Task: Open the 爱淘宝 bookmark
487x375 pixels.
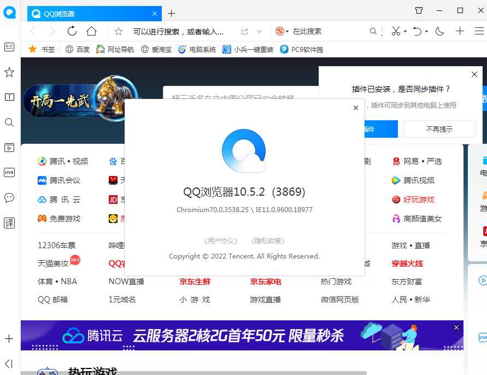Action: pos(156,49)
